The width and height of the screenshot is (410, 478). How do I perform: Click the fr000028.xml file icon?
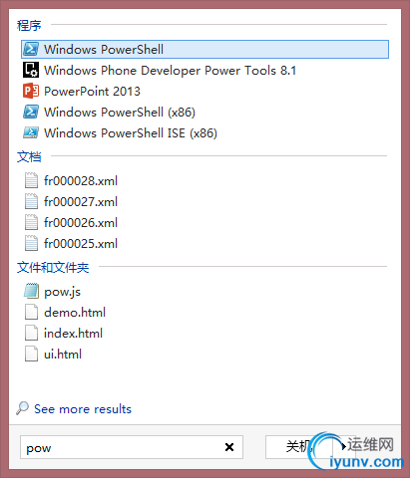(x=31, y=180)
